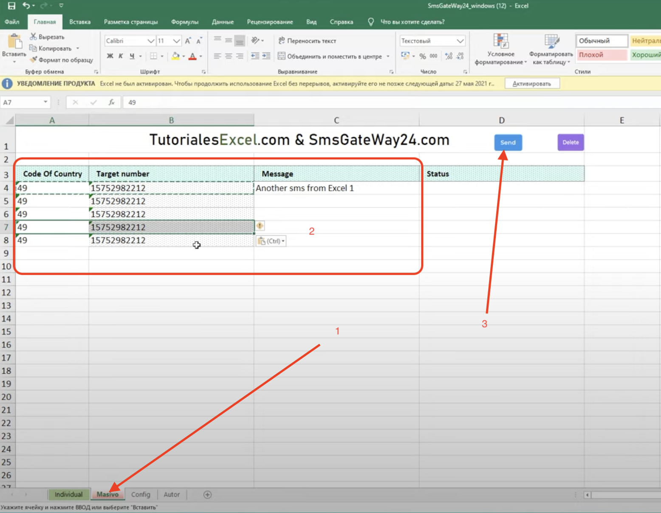Click Format Painter (Формат по образцу) brush
661x513 pixels.
click(33, 59)
